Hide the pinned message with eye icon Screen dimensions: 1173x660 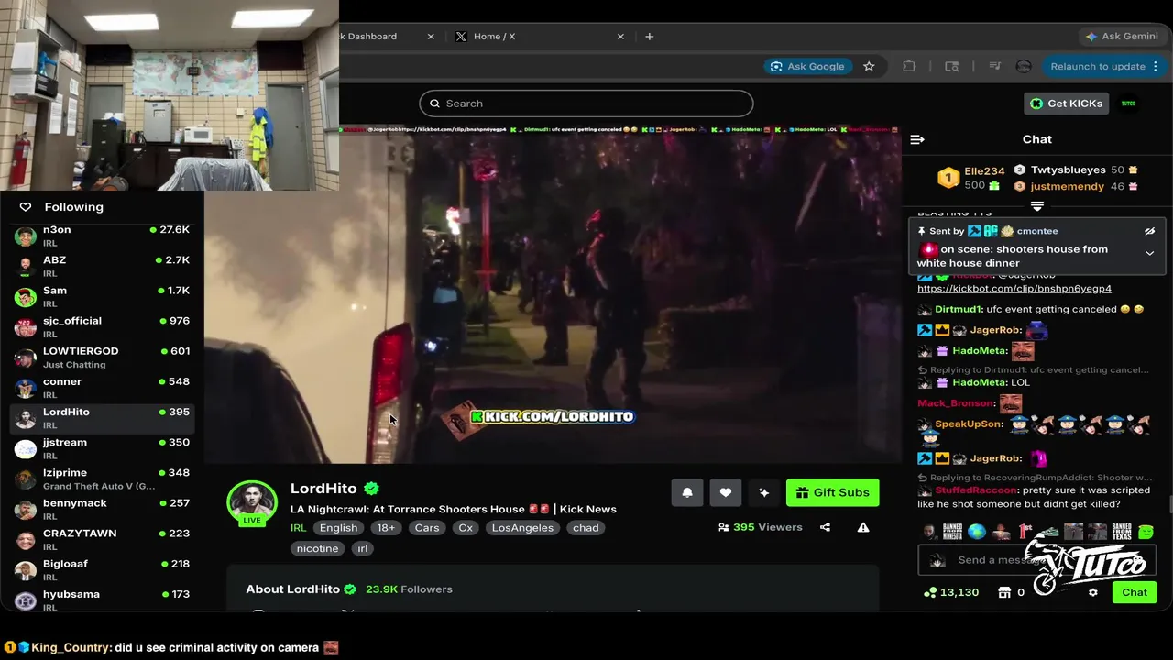[x=1149, y=232]
